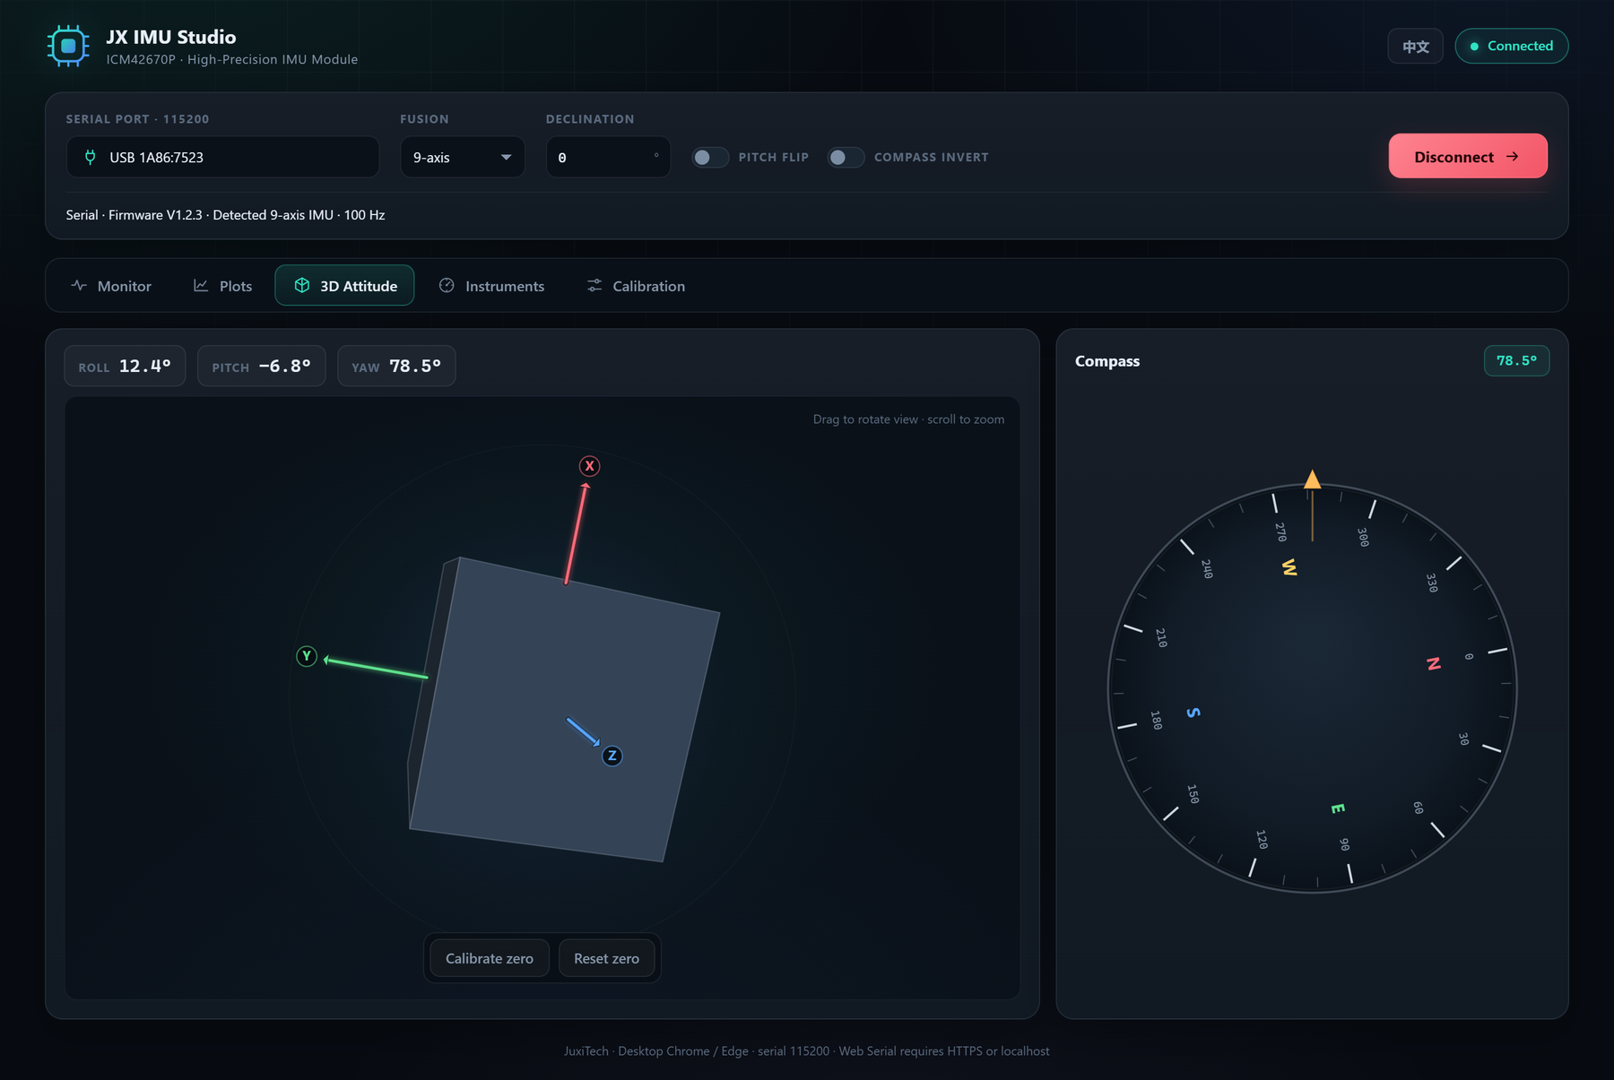The image size is (1614, 1080).
Task: Open the USB 1A86:7523 serial port selector
Action: pyautogui.click(x=222, y=157)
